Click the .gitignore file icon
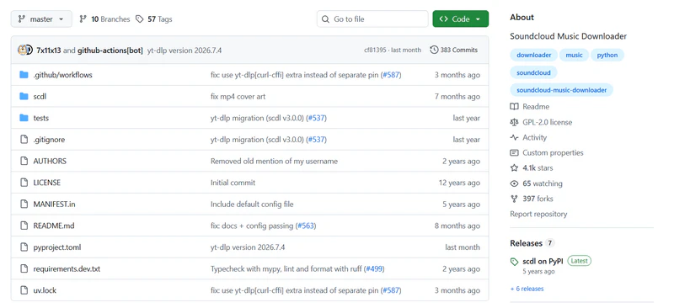Screen dimensions: 674x308 [x=24, y=139]
